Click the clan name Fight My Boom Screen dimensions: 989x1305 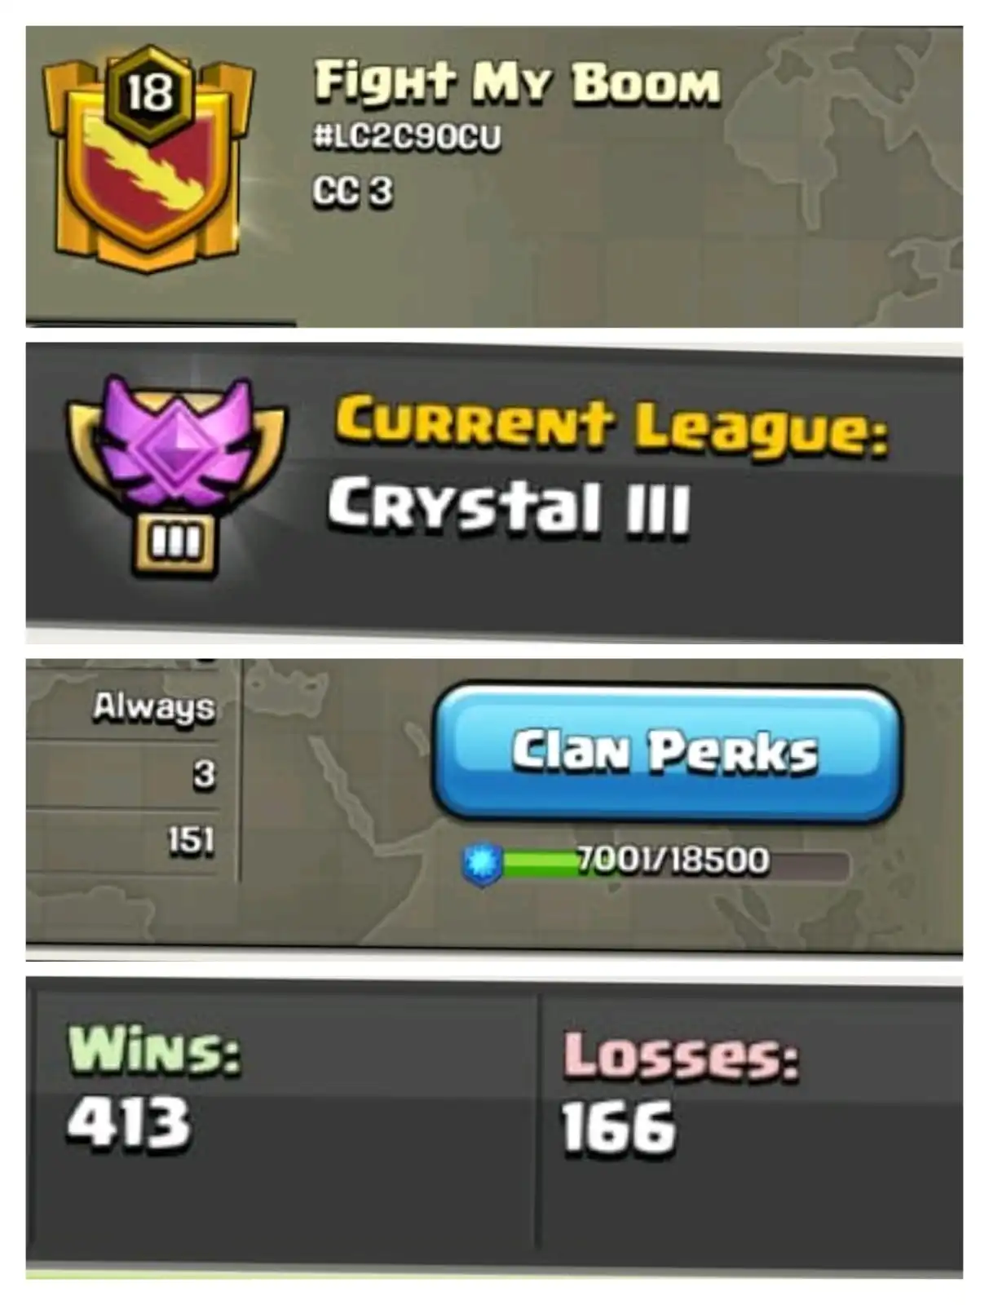tap(517, 83)
